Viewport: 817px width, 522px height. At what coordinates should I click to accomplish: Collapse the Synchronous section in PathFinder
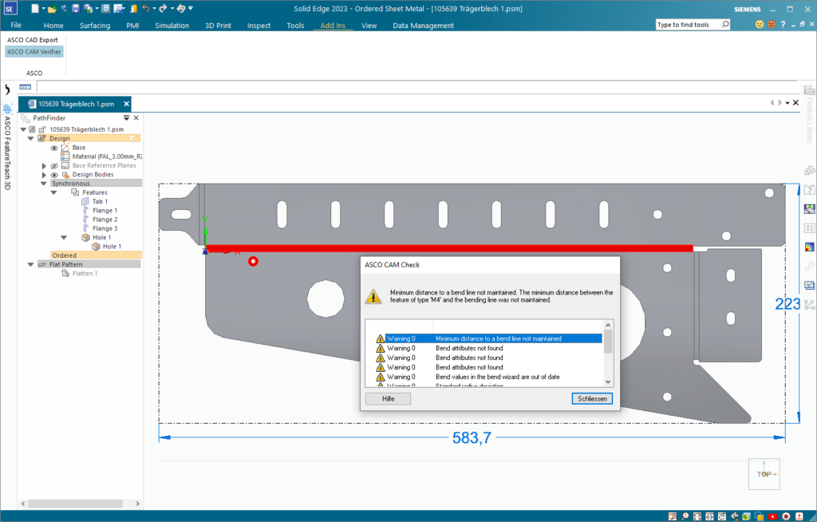click(43, 184)
